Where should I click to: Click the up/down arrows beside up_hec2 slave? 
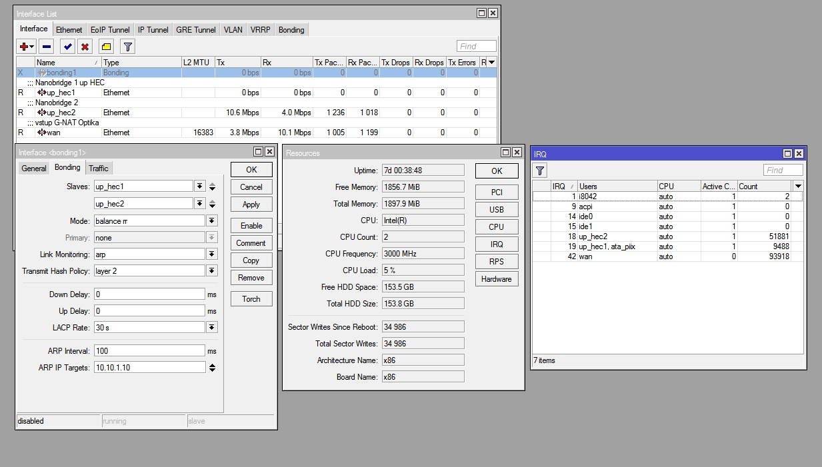click(x=212, y=203)
